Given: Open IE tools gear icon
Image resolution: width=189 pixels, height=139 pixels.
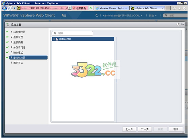Looking at the screenshot, I should 184,8.
